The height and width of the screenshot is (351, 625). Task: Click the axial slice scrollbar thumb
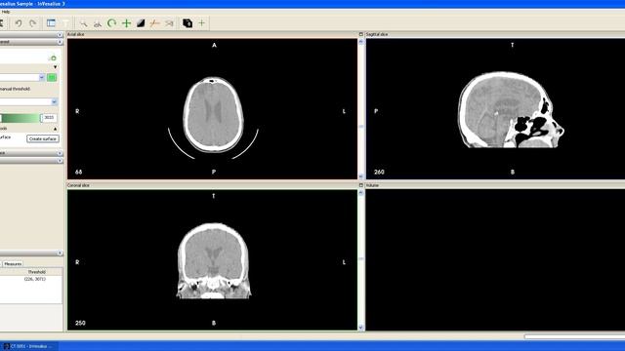tap(361, 127)
